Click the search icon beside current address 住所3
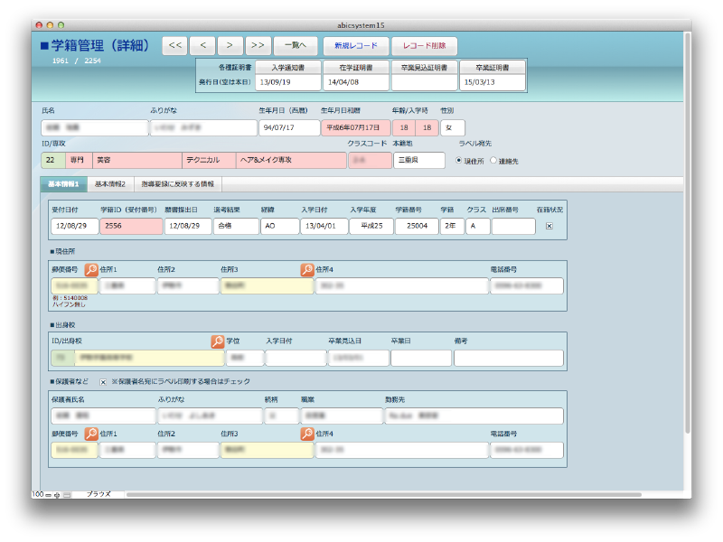 (307, 269)
